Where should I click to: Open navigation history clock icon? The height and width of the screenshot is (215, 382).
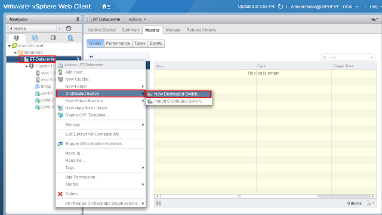pyautogui.click(x=69, y=29)
